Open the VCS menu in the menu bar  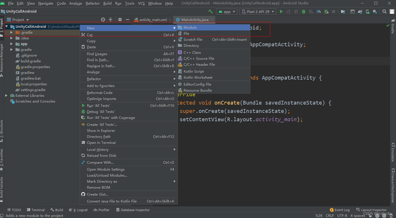click(141, 3)
